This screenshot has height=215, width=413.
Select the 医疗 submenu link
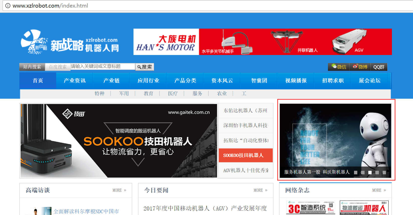173,93
